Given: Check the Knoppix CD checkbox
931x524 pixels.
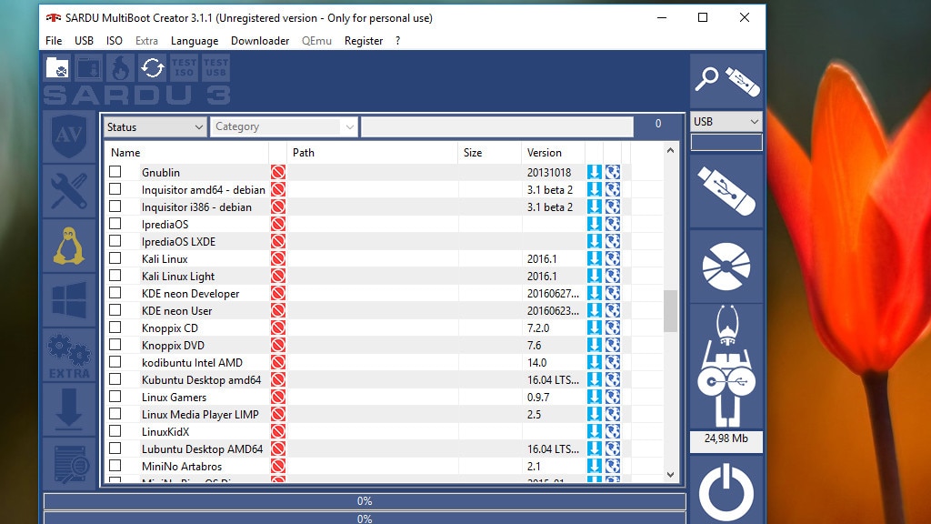Looking at the screenshot, I should (115, 327).
